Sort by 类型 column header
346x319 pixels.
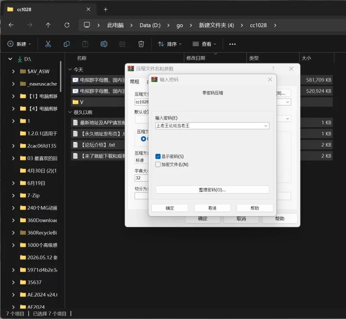click(x=254, y=58)
